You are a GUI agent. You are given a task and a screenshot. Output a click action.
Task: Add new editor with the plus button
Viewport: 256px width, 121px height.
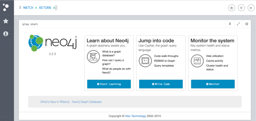241,8
